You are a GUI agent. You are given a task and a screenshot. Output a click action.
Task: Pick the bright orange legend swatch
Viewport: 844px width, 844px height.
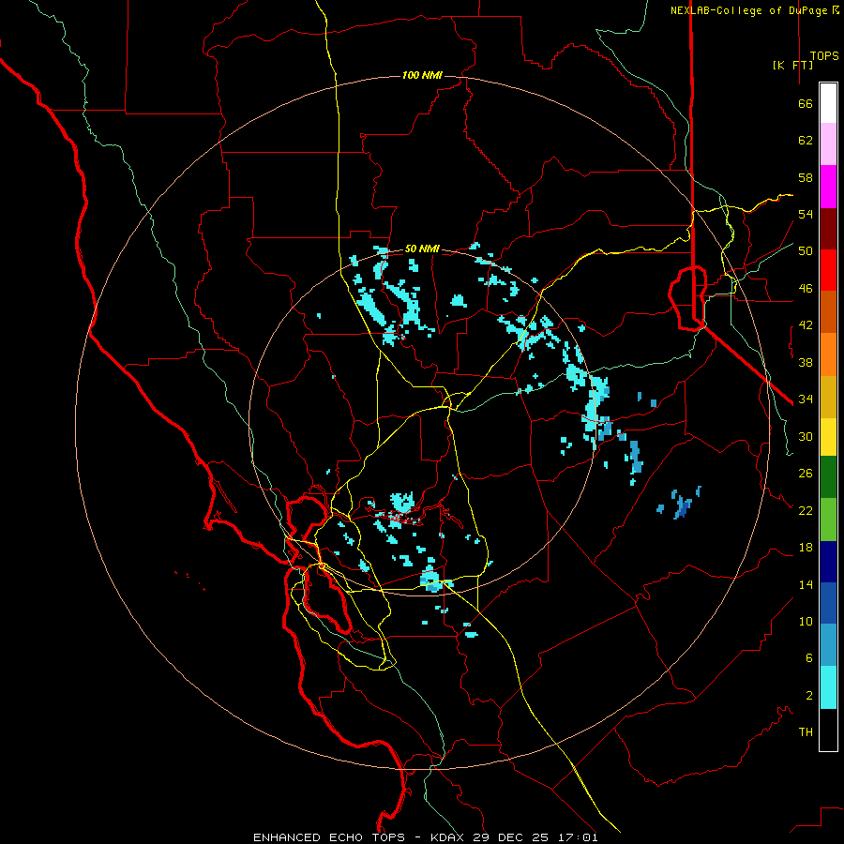pos(828,354)
